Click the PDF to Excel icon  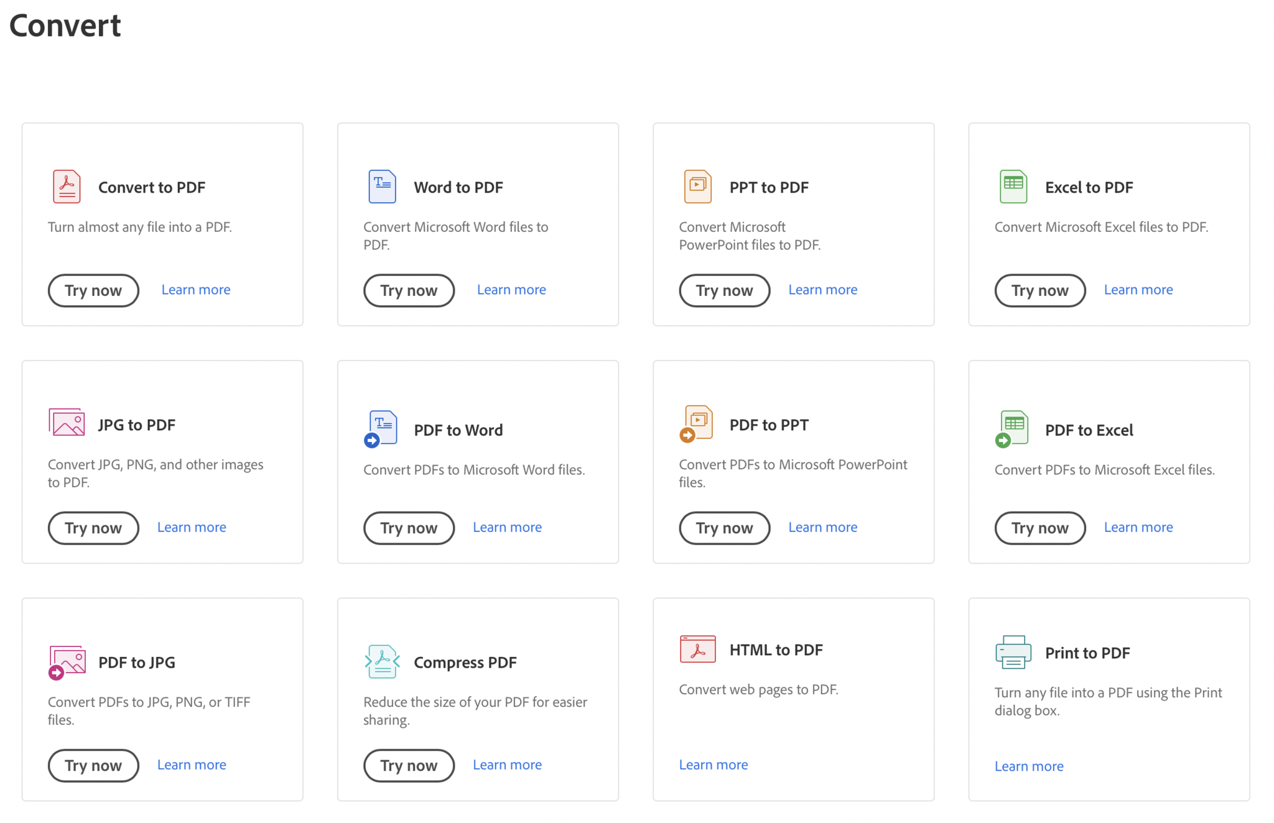click(x=1012, y=428)
